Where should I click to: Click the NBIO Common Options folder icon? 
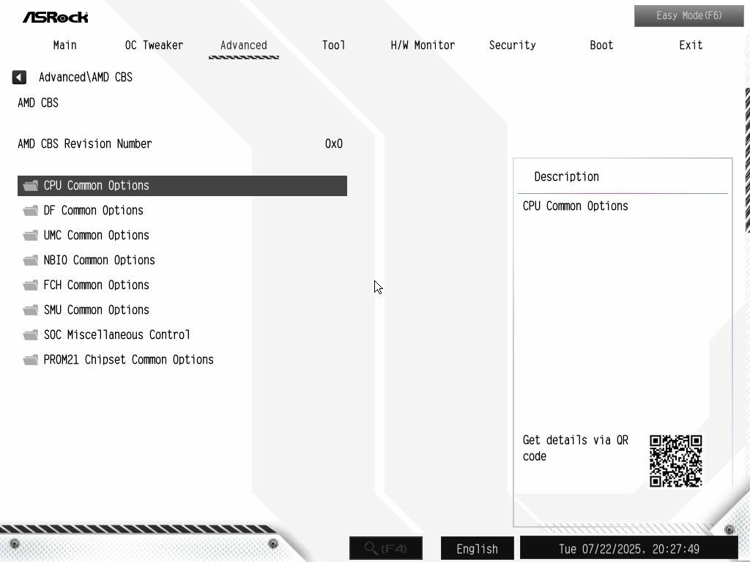point(31,260)
